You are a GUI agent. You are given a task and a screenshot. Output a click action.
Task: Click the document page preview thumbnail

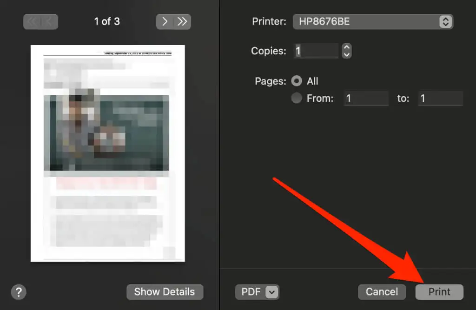coord(108,153)
